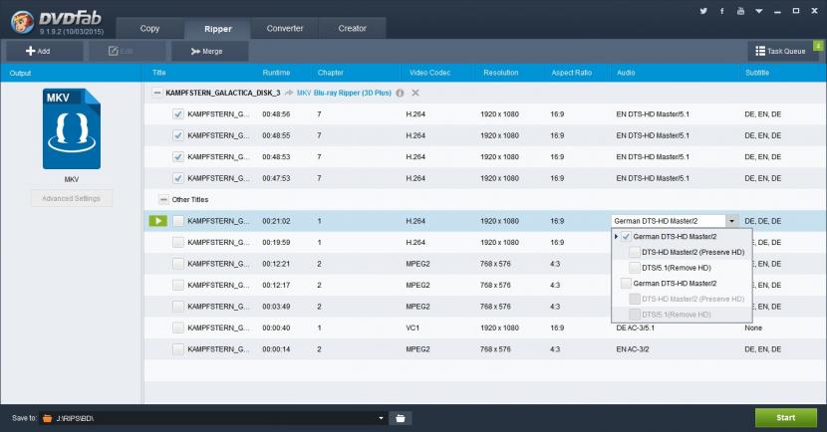Click the Resolution column header
The height and width of the screenshot is (432, 827).
[501, 73]
